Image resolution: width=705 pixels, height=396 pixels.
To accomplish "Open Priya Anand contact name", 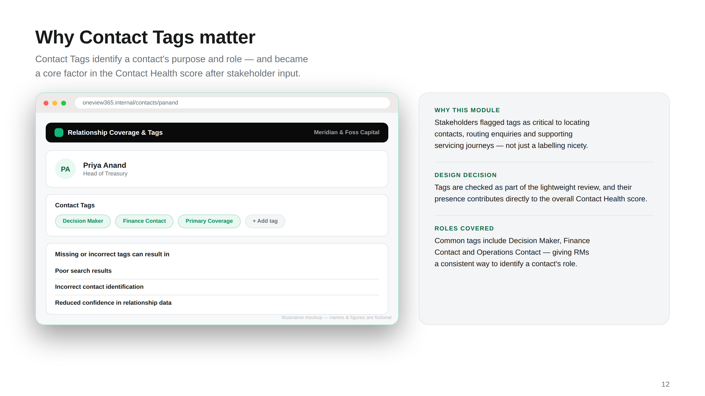I will tap(105, 165).
